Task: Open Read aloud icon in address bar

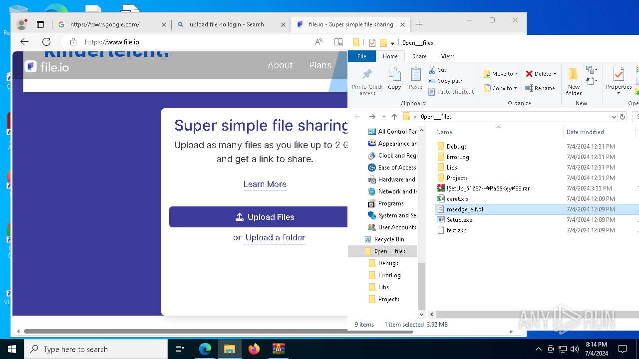Action: pyautogui.click(x=319, y=42)
